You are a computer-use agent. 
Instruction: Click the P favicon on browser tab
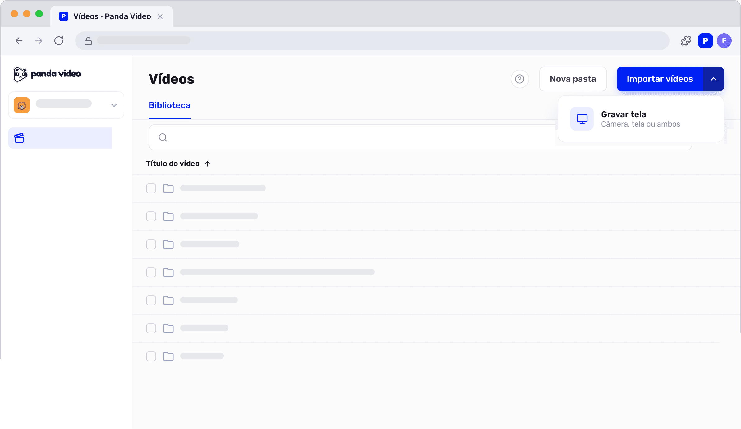(64, 16)
